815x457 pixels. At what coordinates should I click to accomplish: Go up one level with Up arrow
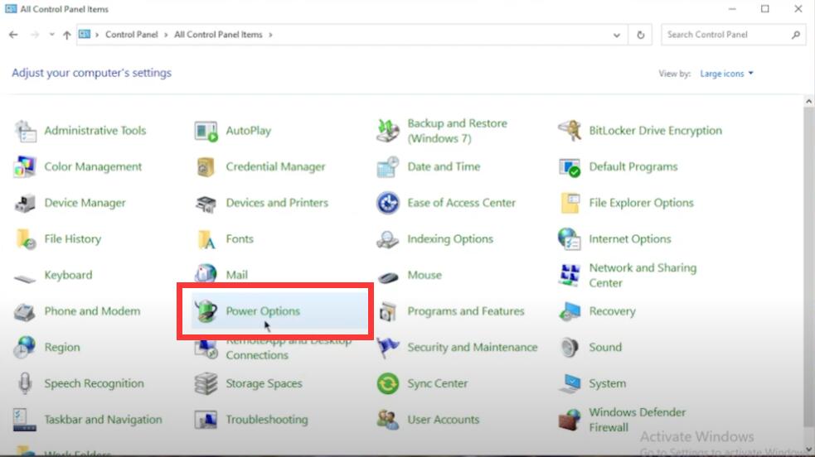tap(66, 35)
